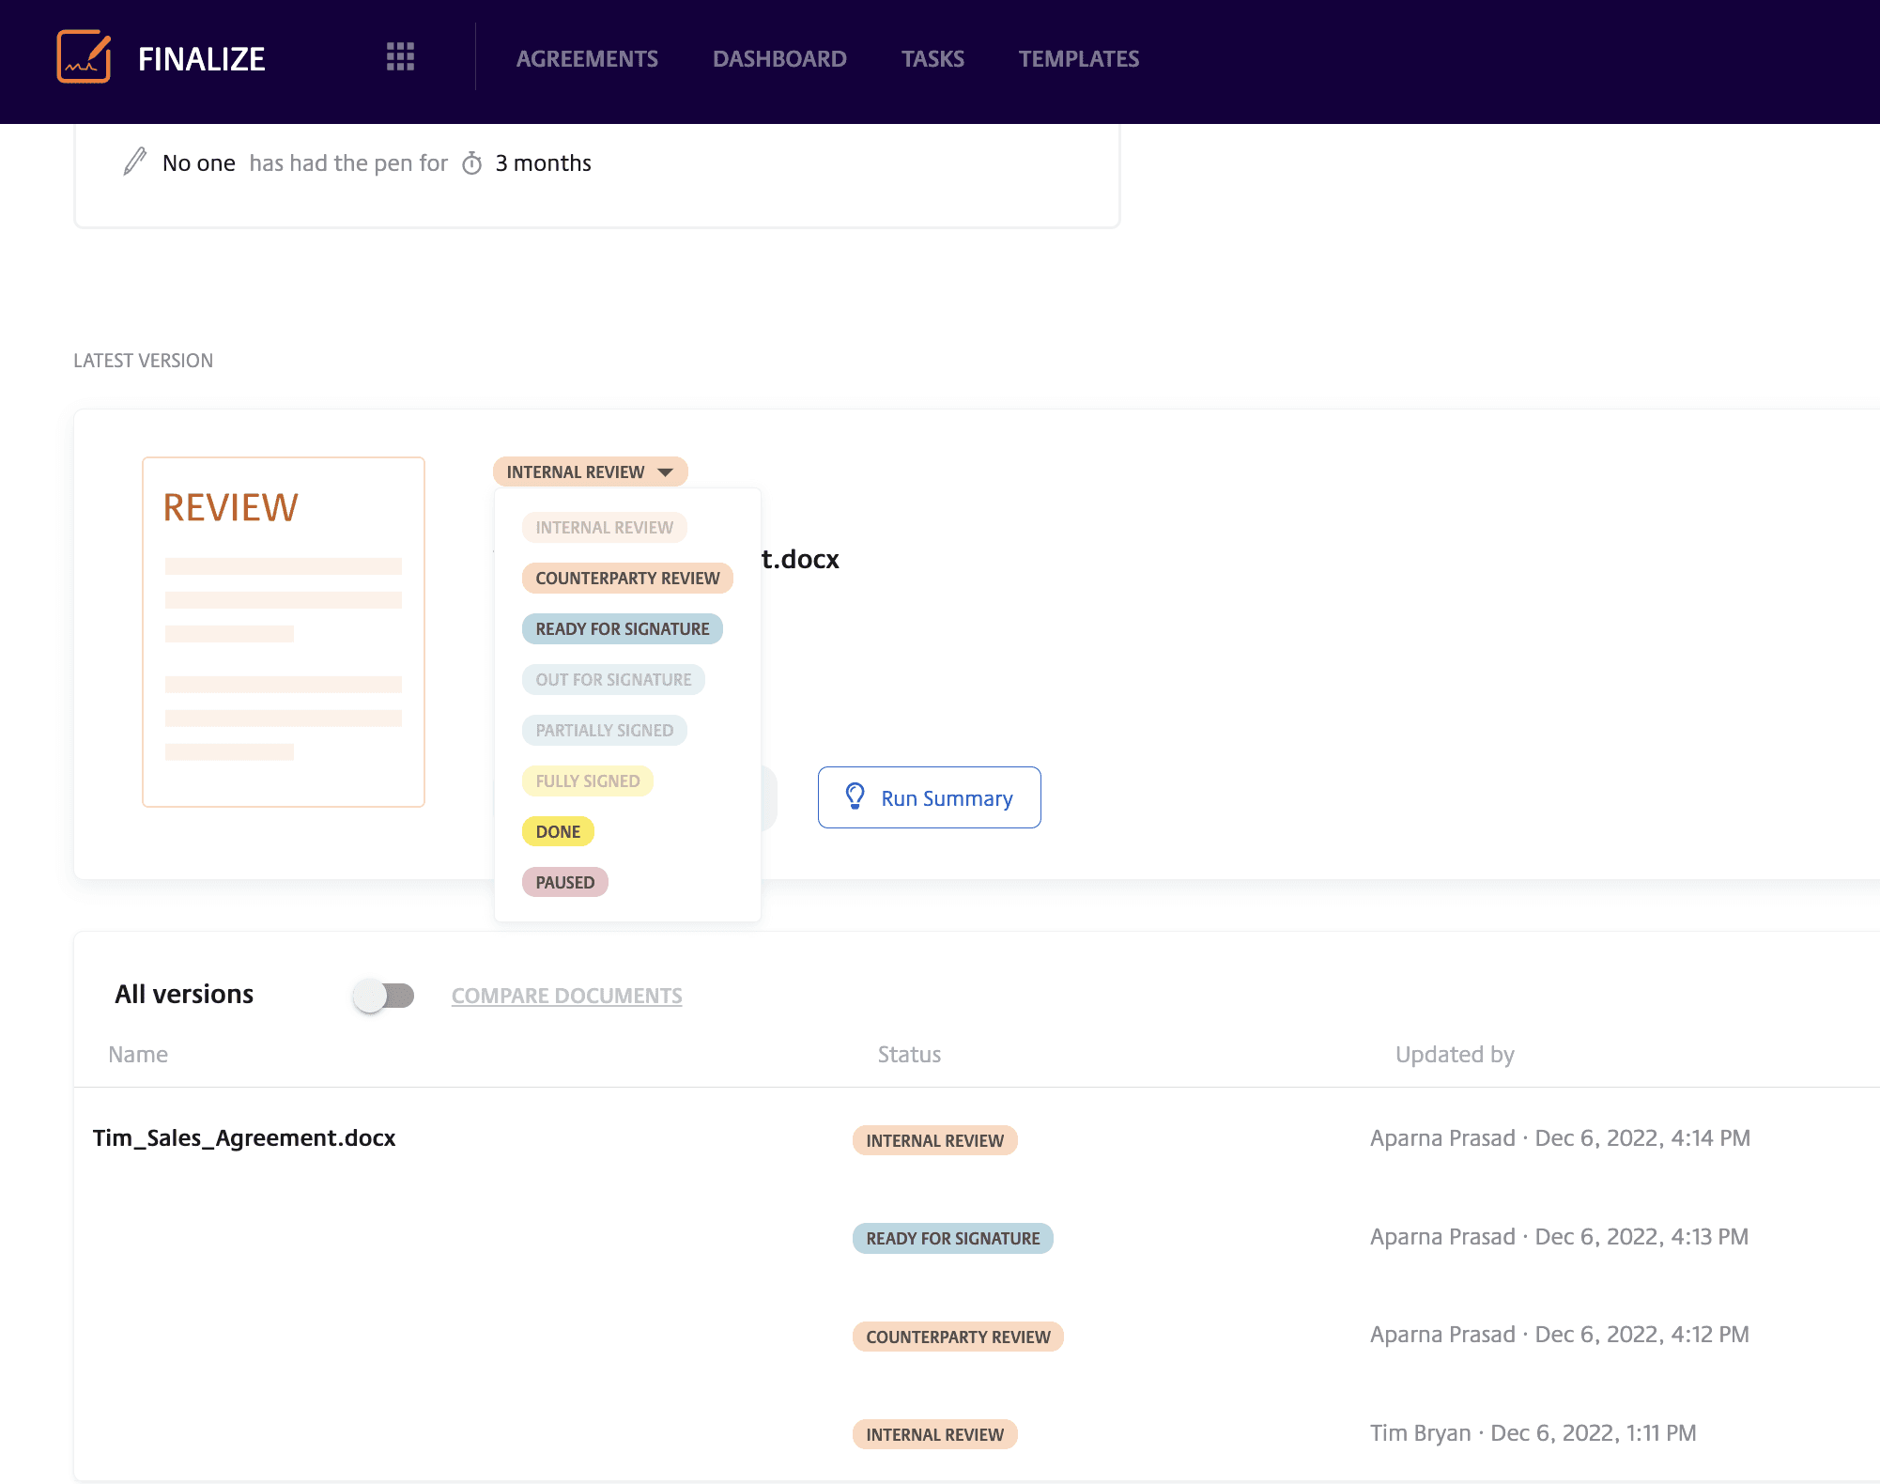Click Aparna Prasad Dec 6, 2022, 4:13 PM
This screenshot has width=1880, height=1484.
[1560, 1237]
